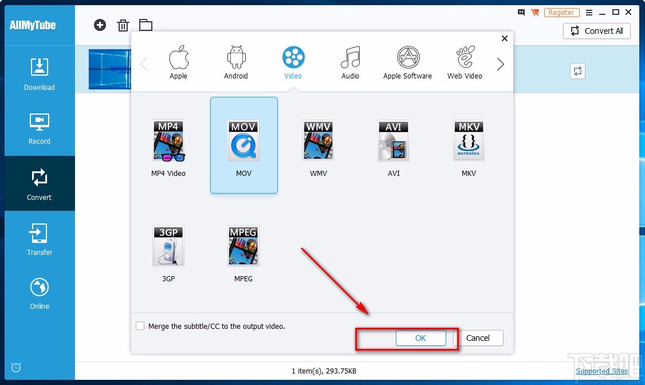The width and height of the screenshot is (645, 385).
Task: Open the Supported Sites link
Action: (601, 371)
